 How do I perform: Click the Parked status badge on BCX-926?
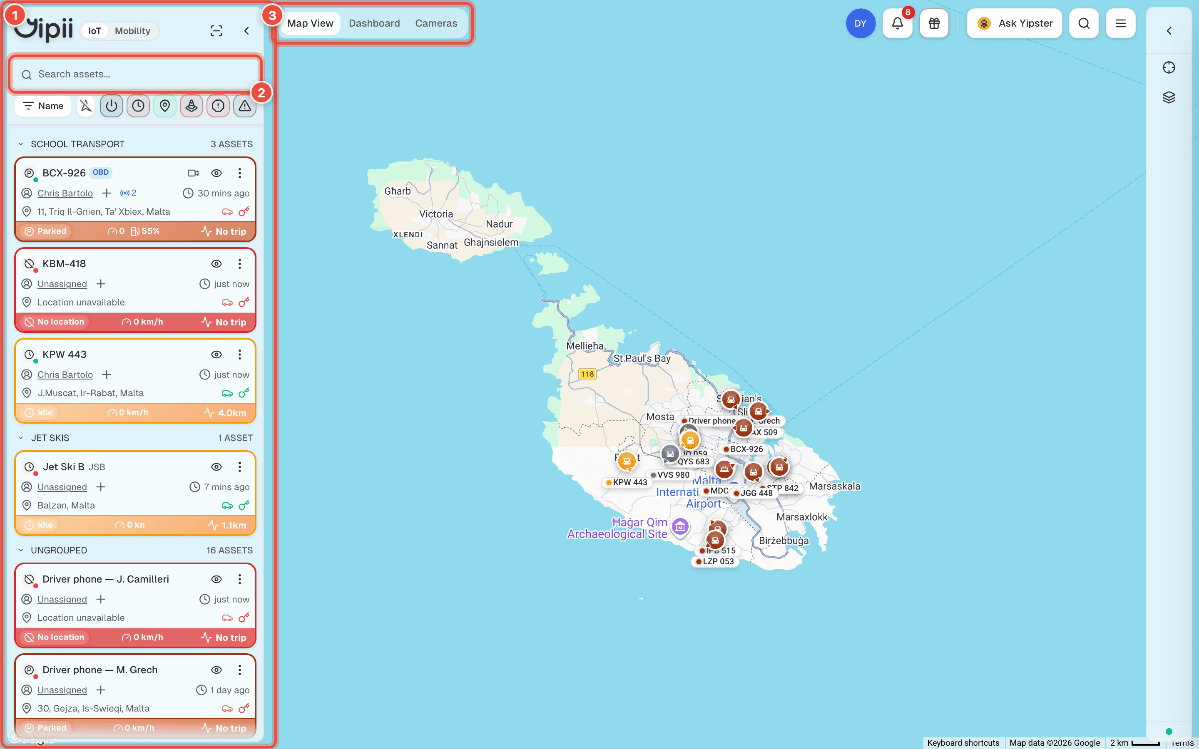(45, 231)
